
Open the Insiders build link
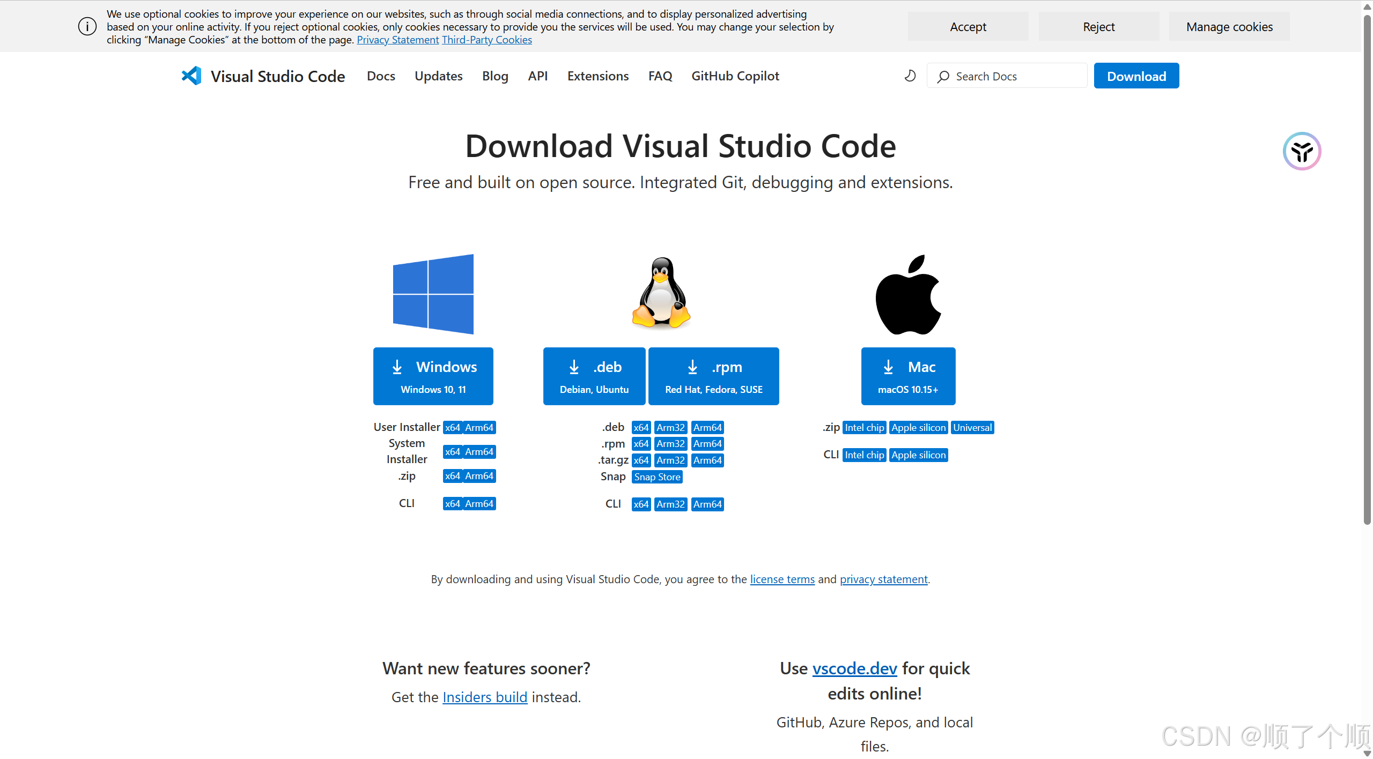click(485, 697)
